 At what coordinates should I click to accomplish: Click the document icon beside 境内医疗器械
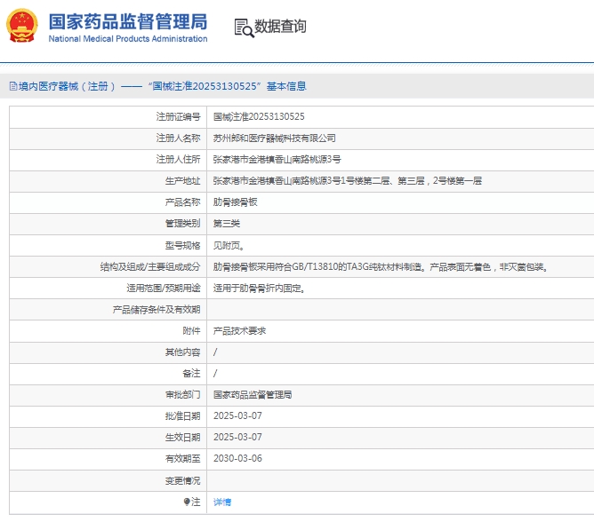[13, 86]
